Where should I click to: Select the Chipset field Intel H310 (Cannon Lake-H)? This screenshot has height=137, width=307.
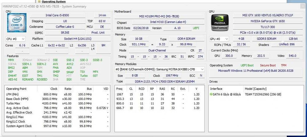pyautogui.click(x=168, y=22)
